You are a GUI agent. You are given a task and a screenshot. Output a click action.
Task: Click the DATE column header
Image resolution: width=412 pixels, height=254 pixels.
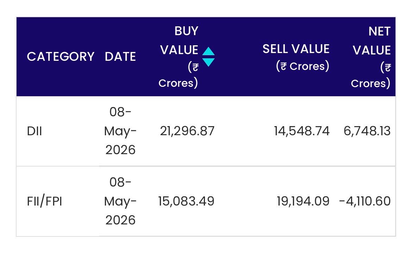120,57
